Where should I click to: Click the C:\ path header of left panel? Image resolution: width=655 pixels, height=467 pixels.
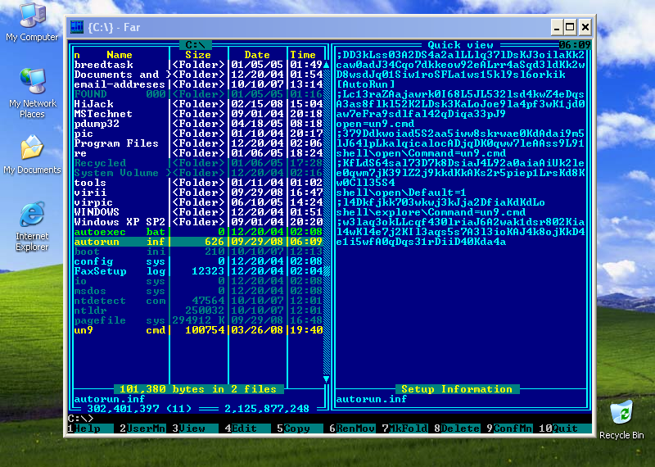[x=196, y=45]
